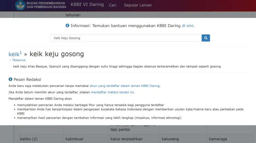Open the 'akun yang terdaftar dalam laman KBBI Daring' link

click(125, 86)
